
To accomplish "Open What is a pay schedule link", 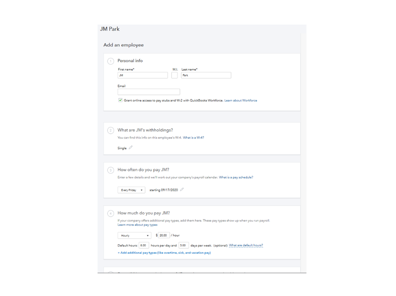I will pos(236,177).
